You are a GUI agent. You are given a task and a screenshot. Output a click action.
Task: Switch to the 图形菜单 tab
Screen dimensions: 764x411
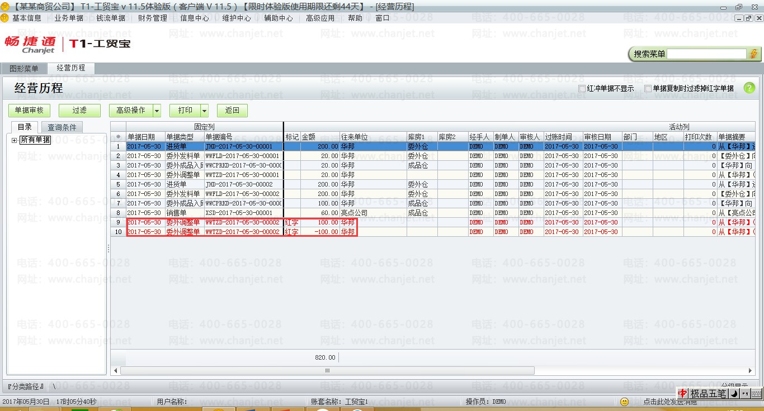click(x=24, y=69)
